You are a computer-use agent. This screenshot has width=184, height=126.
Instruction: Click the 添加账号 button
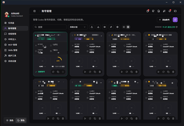click(164, 20)
